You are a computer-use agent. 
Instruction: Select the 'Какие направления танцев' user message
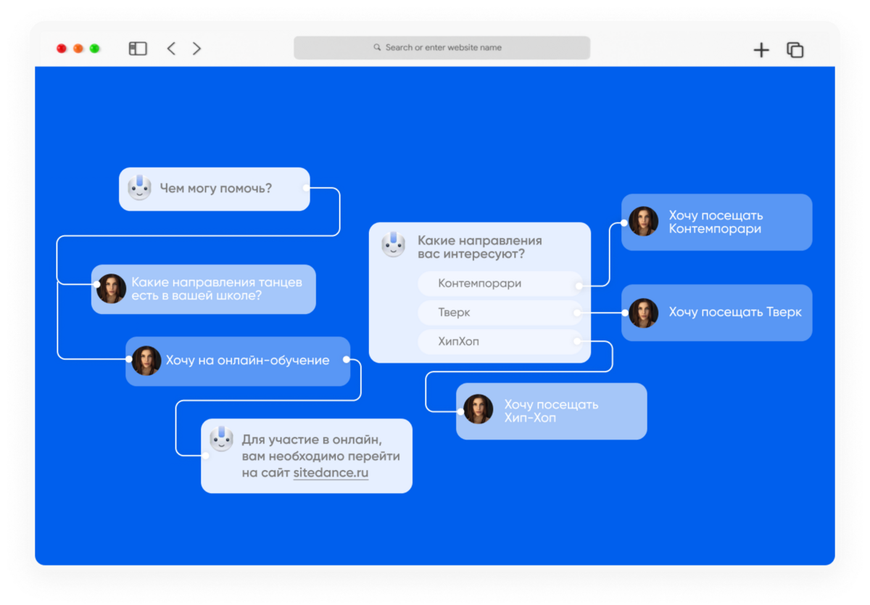[x=203, y=289]
